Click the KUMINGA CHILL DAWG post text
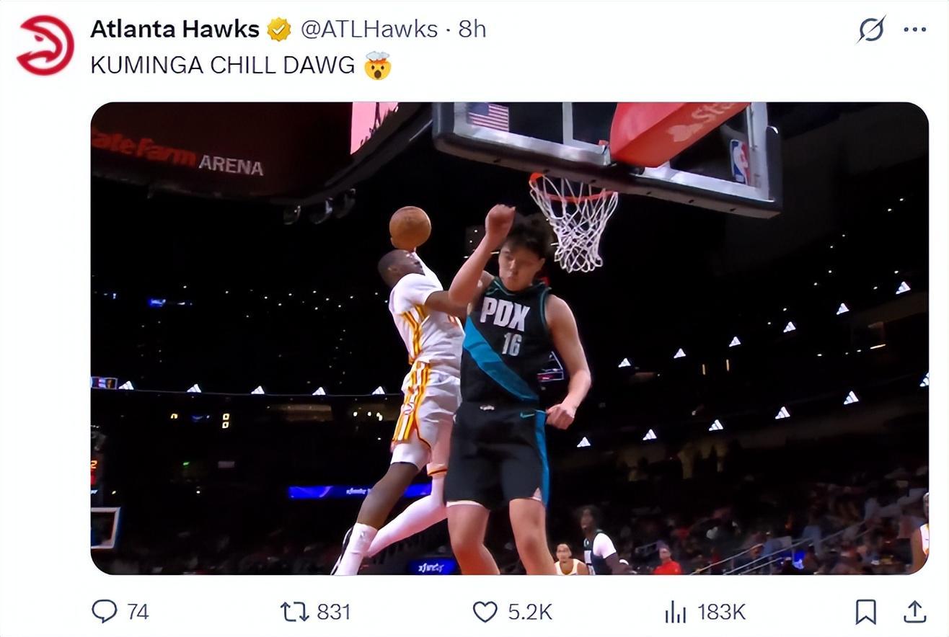 point(216,63)
